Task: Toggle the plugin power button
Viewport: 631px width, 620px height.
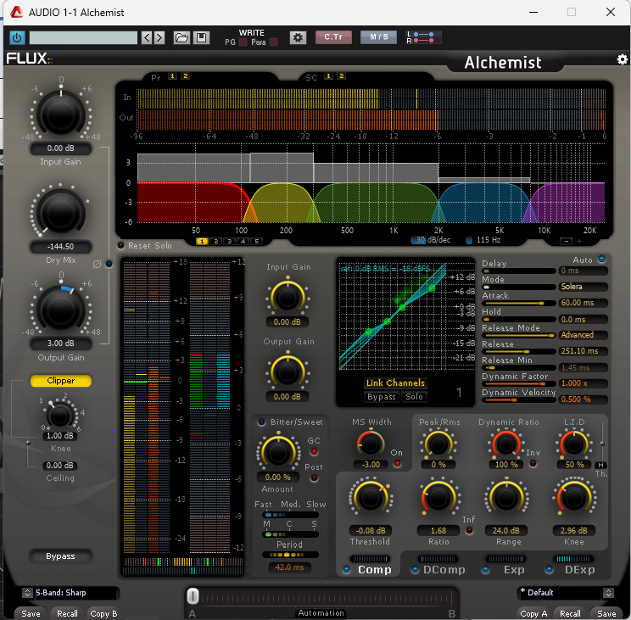Action: [17, 38]
